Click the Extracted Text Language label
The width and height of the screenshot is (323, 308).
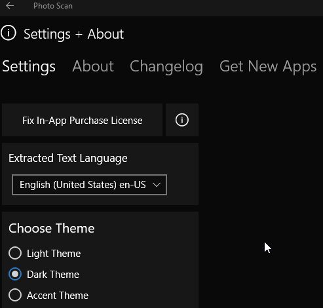coord(68,158)
